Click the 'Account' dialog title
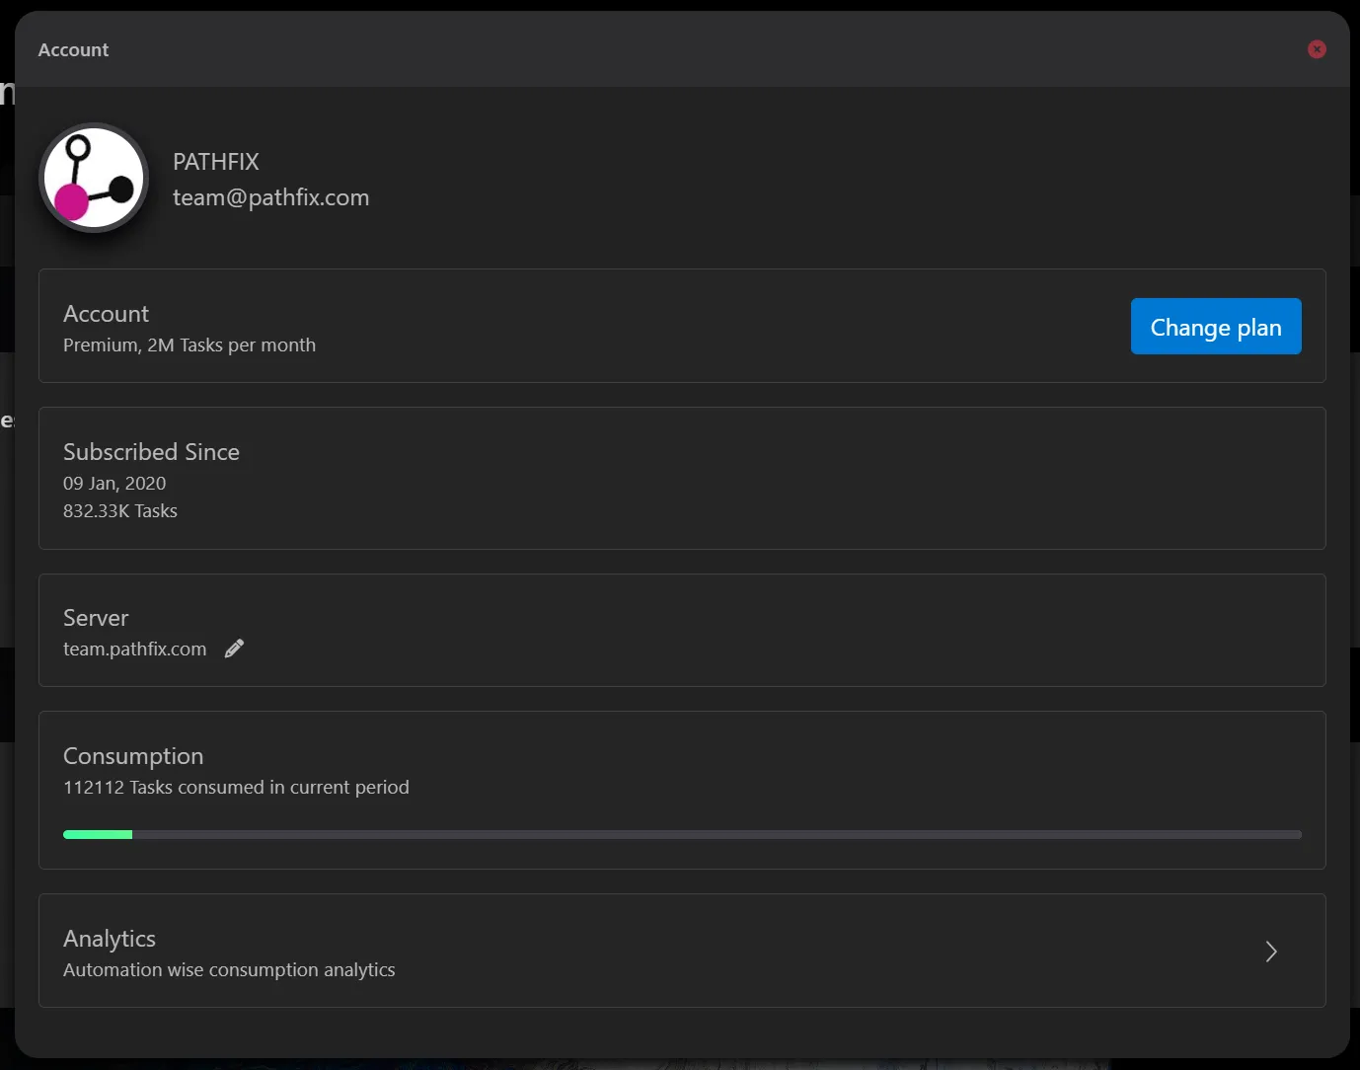Screen dimensions: 1360x1070 coord(73,50)
